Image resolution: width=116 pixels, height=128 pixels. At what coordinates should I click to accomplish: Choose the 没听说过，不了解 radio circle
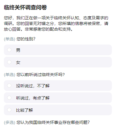pos(9,86)
